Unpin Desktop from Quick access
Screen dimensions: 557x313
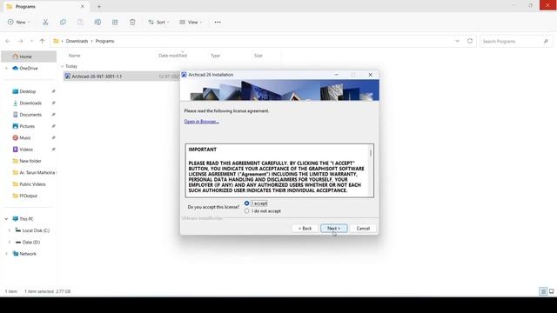pos(53,91)
